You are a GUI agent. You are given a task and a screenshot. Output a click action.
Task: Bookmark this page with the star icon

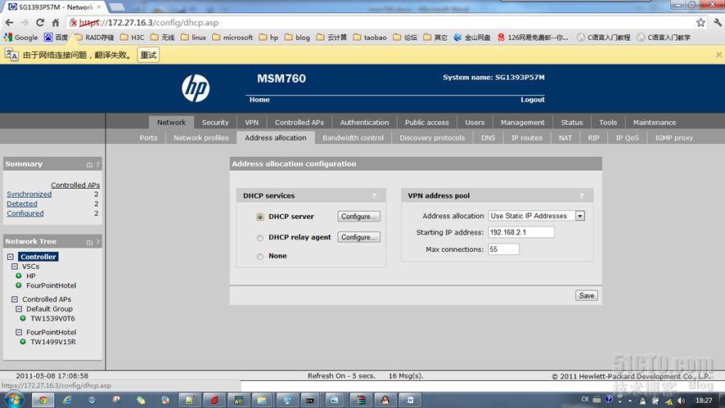click(x=700, y=22)
